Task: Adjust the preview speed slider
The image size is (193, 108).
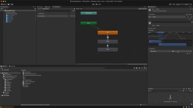Action: (184, 91)
